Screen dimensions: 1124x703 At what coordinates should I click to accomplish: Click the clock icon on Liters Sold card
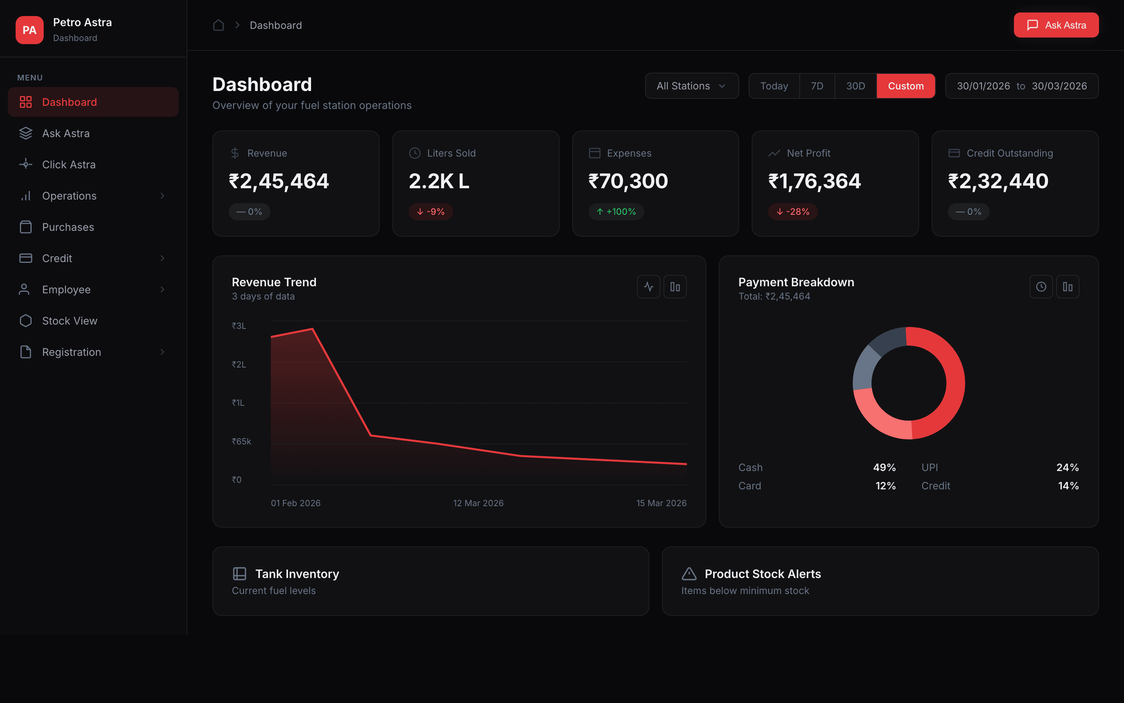(415, 153)
